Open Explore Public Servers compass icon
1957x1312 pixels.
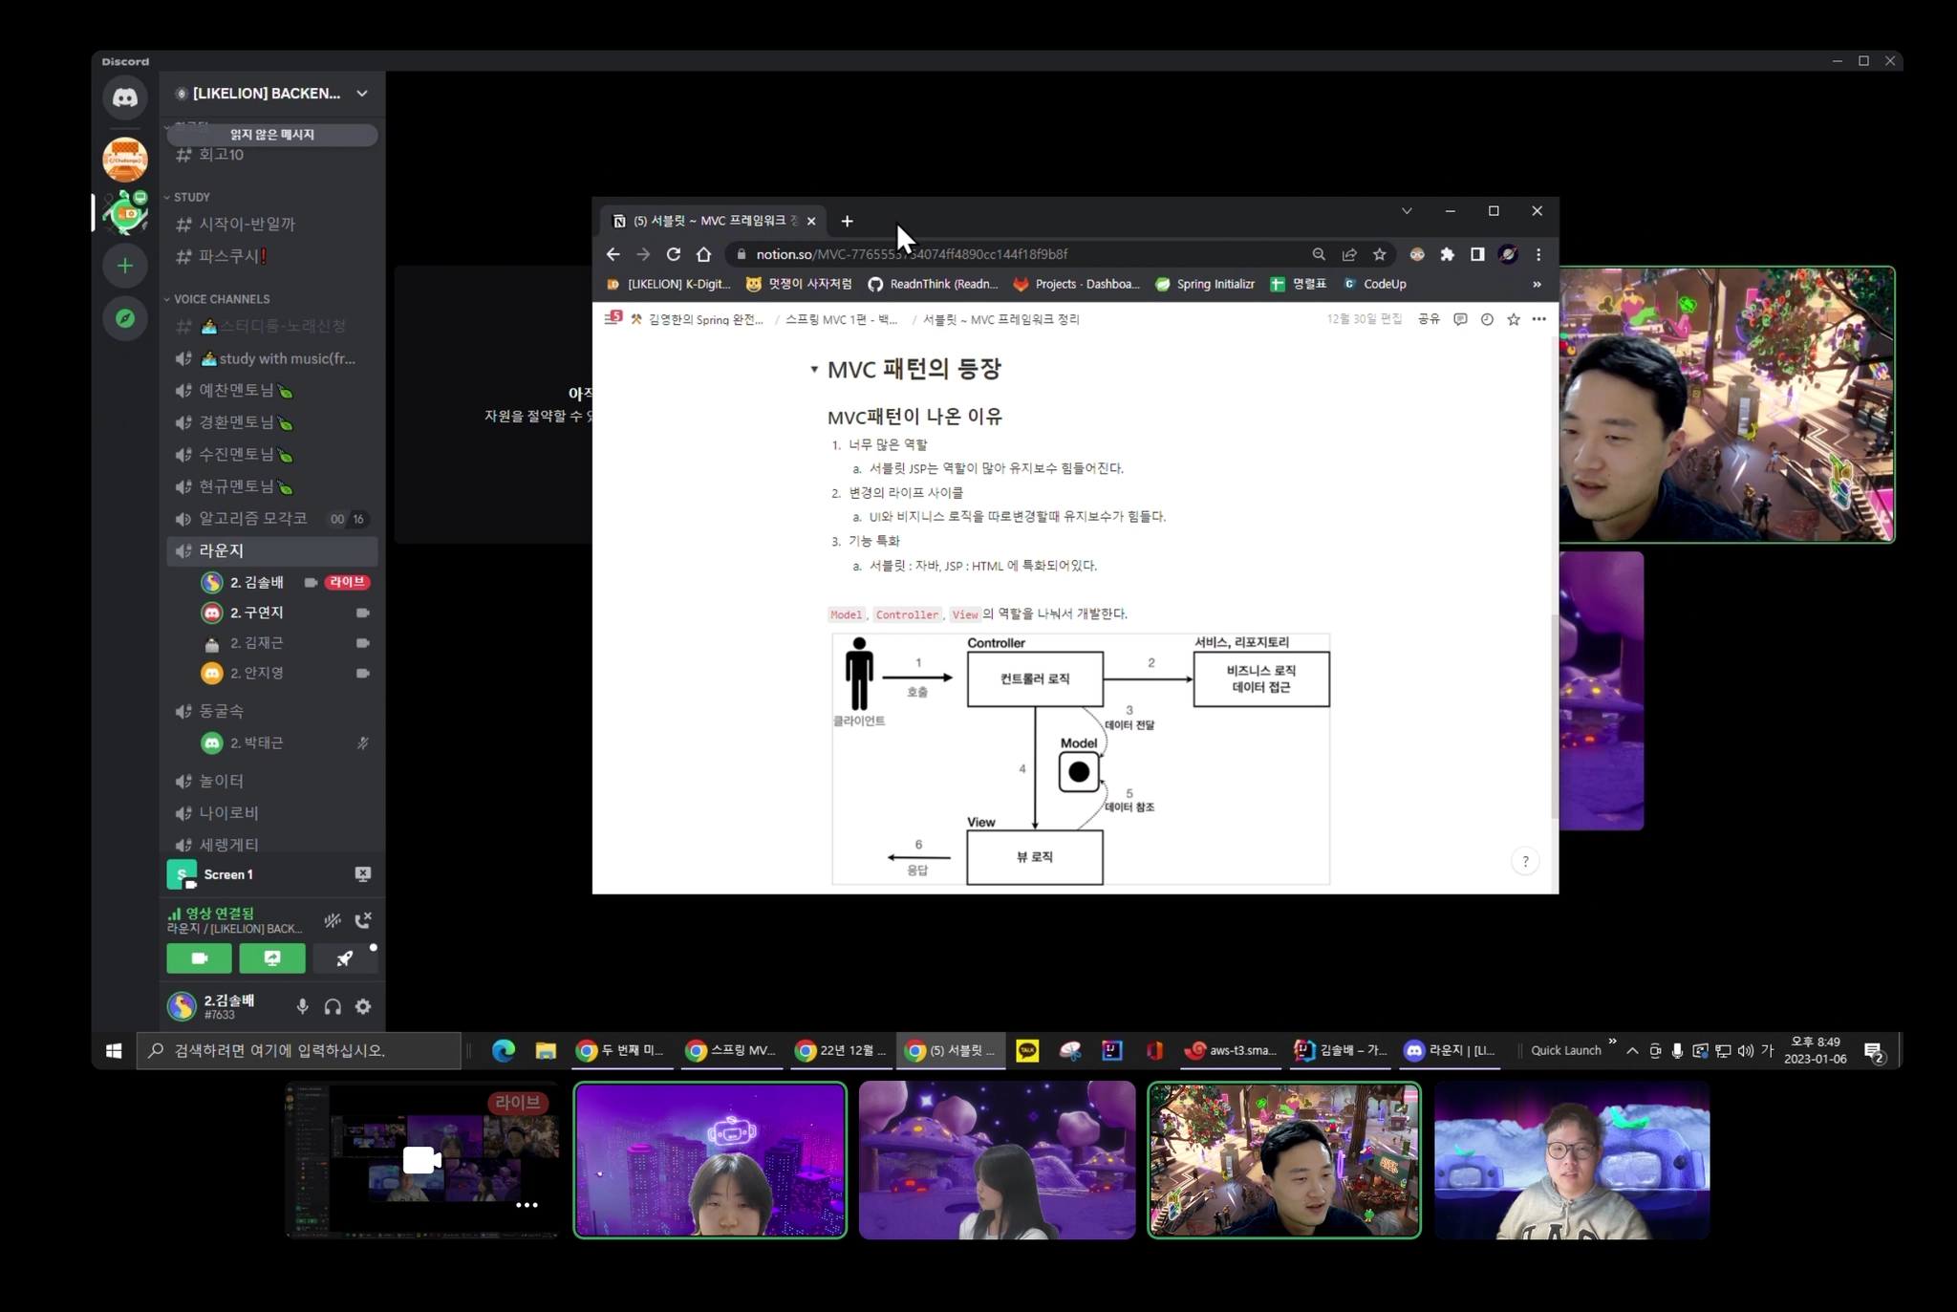[125, 318]
